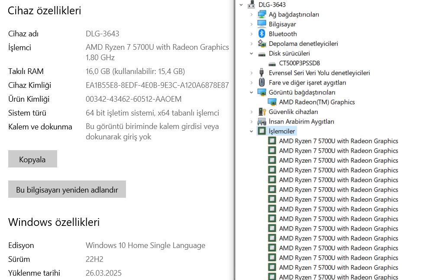
Task: Select the DLG-3643 root label in tree
Action: tap(272, 5)
